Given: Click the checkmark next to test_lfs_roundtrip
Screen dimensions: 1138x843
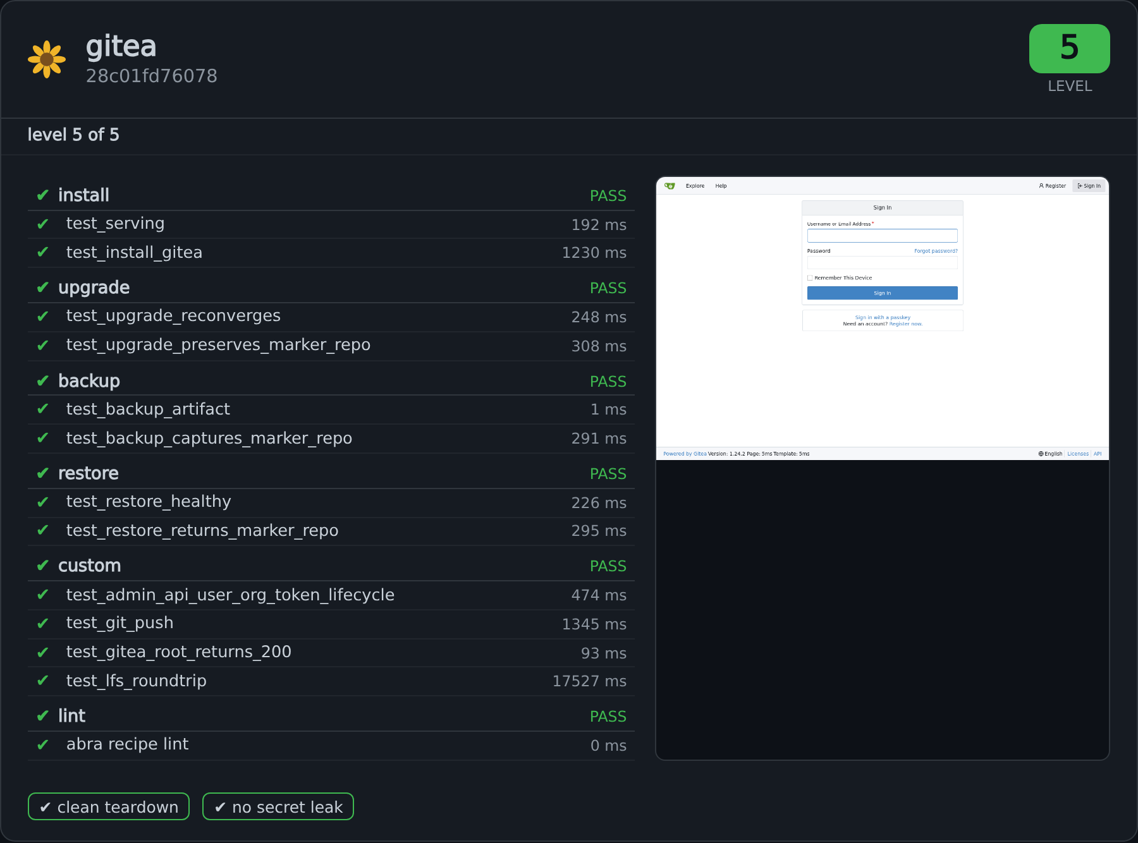Looking at the screenshot, I should pyautogui.click(x=42, y=681).
